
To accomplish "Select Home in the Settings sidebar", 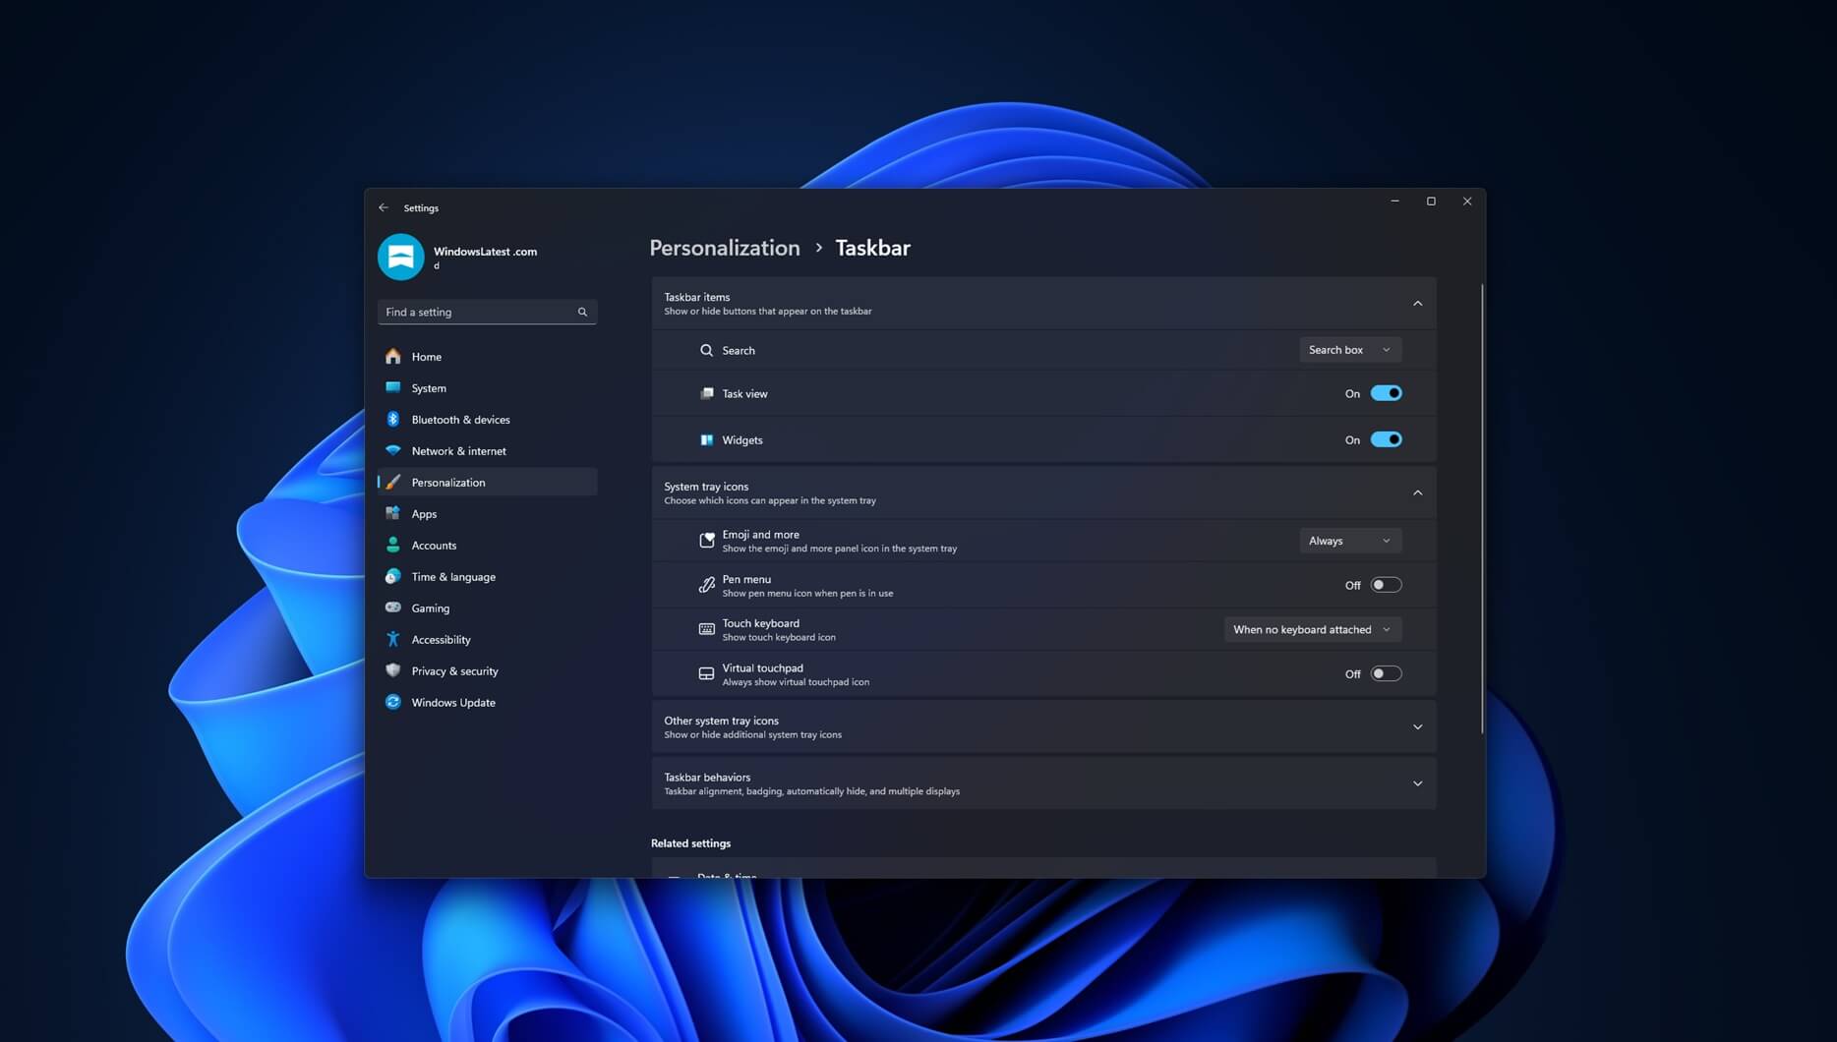I will 426,356.
